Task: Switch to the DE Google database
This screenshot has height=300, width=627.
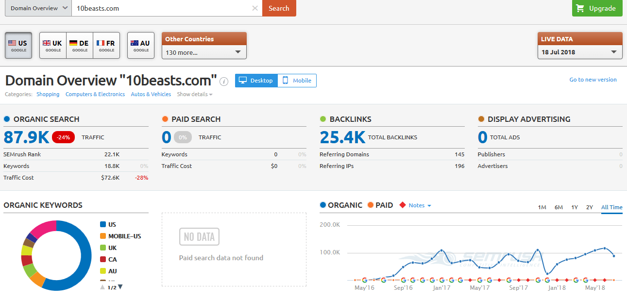Action: (x=80, y=46)
